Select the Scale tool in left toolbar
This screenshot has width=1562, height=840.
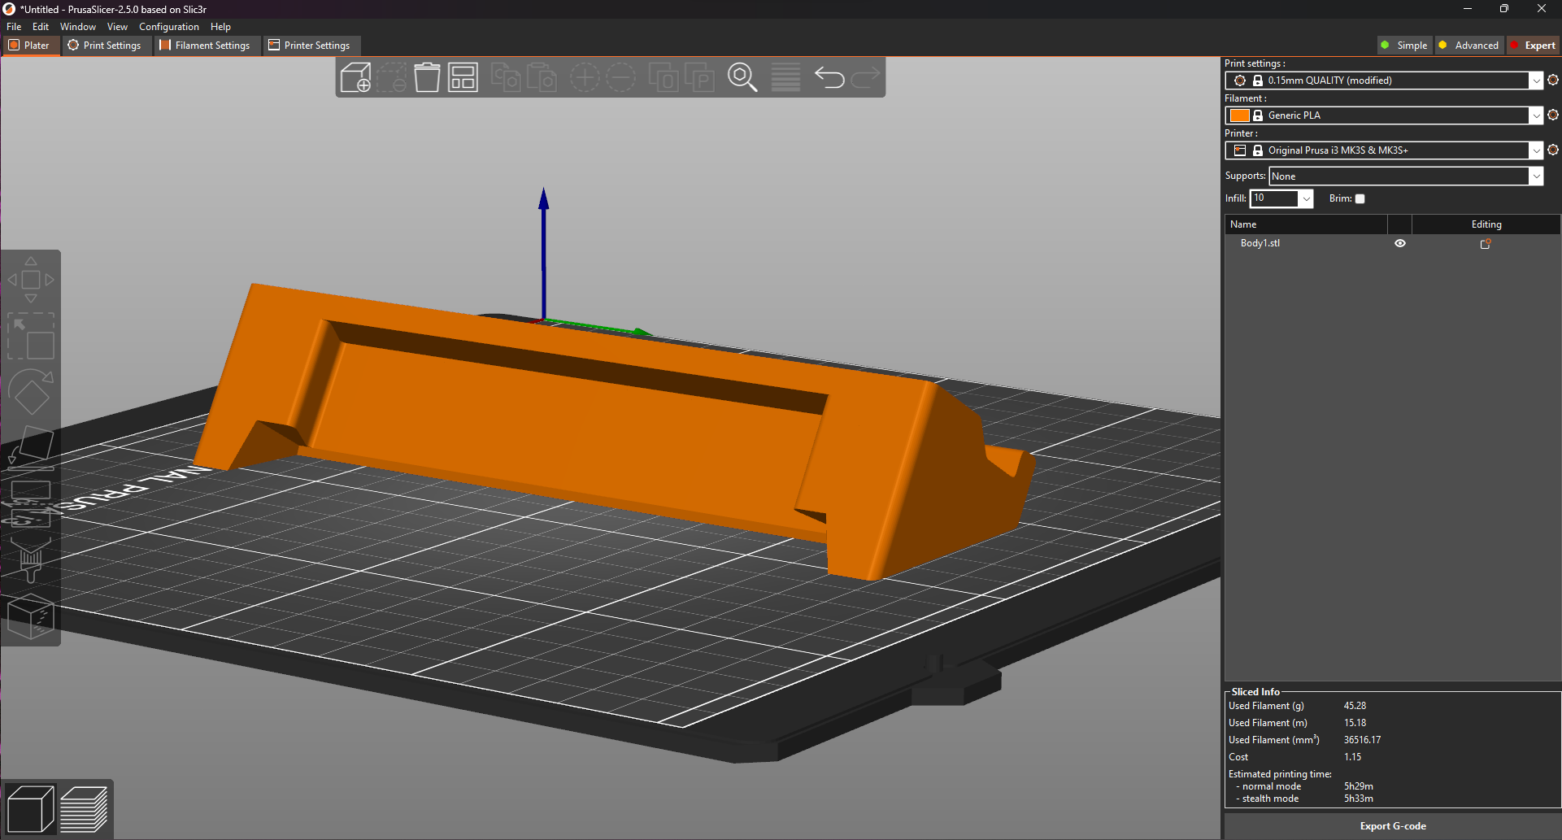(31, 337)
